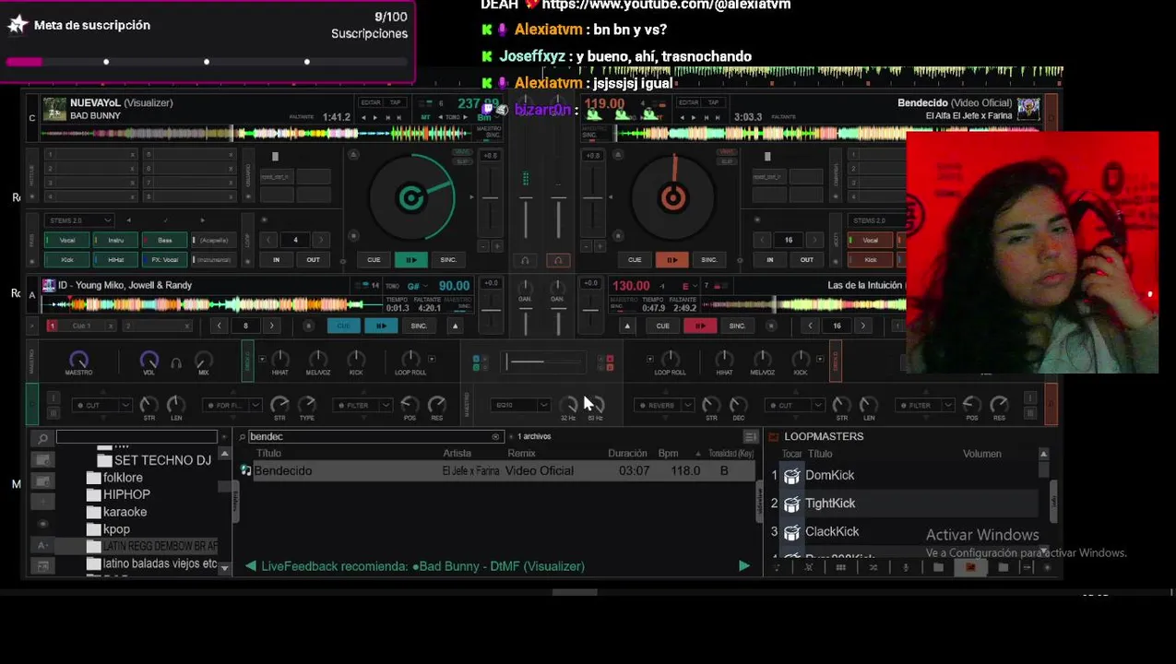
Task: Click CUE on the right red deck
Action: coord(635,260)
